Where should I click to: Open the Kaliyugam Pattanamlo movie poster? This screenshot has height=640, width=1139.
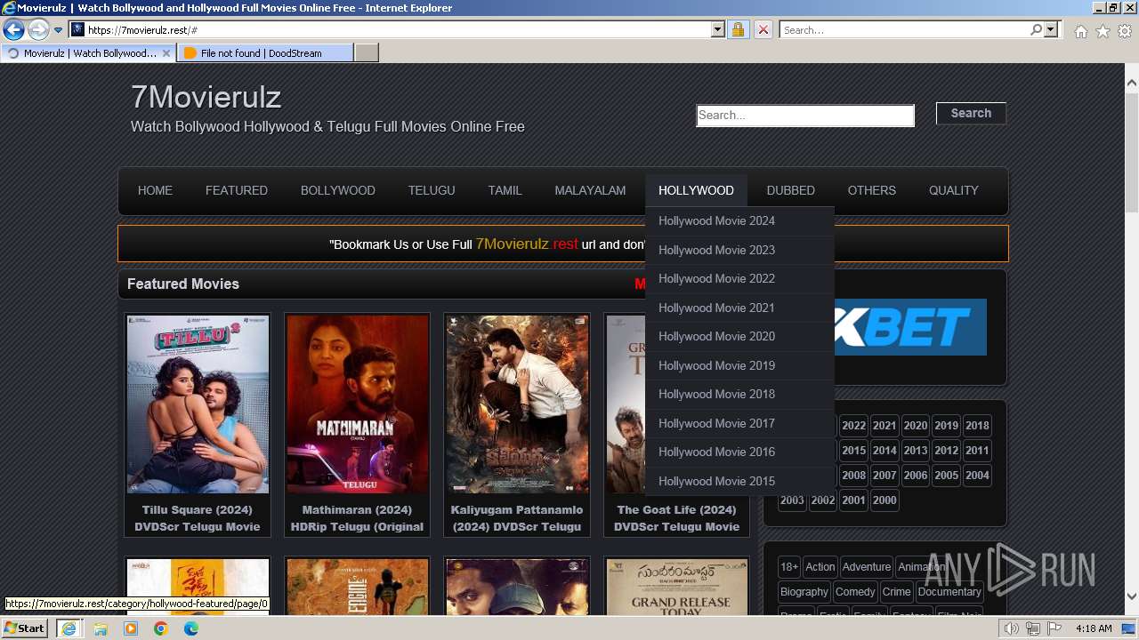point(517,404)
